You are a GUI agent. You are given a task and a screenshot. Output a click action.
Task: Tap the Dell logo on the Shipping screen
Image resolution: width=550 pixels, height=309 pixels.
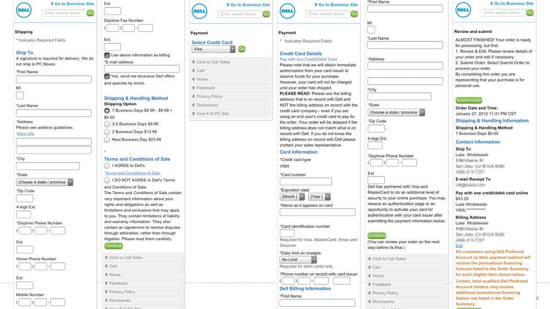[x=24, y=10]
